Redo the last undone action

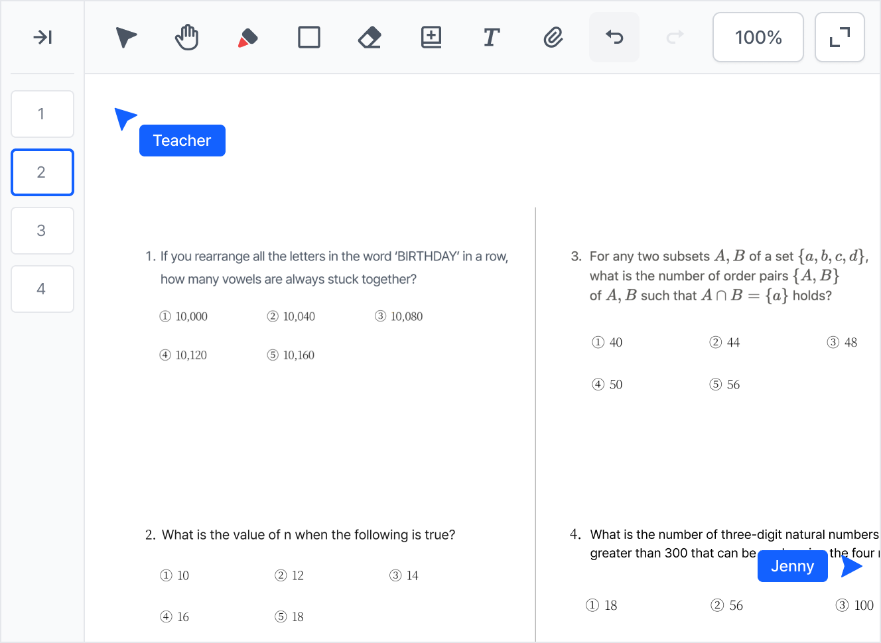[675, 37]
